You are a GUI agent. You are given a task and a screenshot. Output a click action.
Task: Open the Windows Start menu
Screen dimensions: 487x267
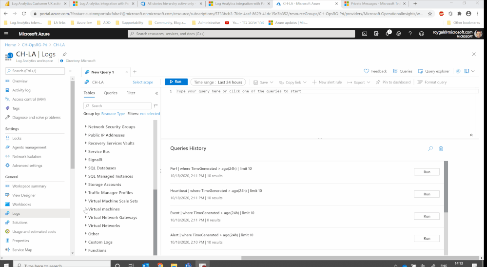click(6, 265)
